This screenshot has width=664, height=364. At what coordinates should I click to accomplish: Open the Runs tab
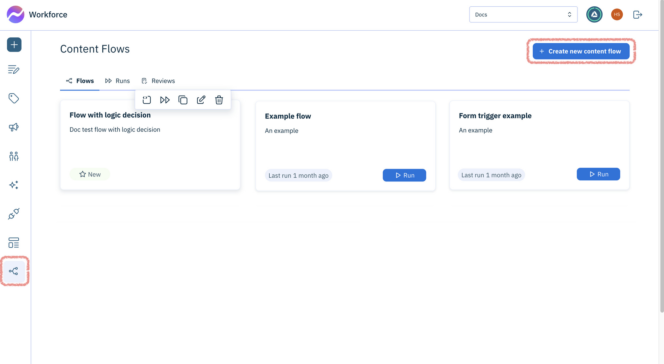pos(118,81)
